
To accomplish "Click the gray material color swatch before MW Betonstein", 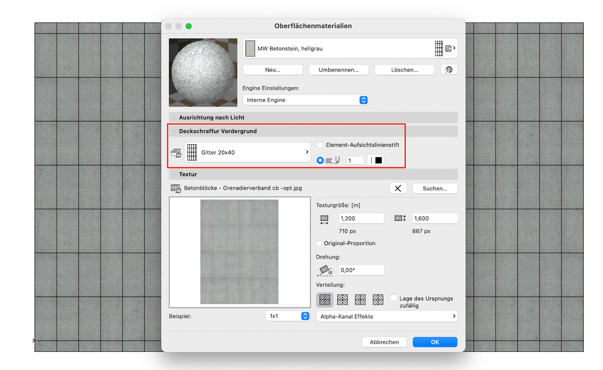I will click(250, 48).
